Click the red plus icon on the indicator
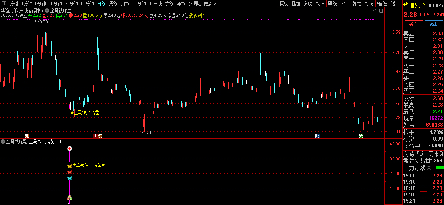444x205 pixels. (x=70, y=149)
